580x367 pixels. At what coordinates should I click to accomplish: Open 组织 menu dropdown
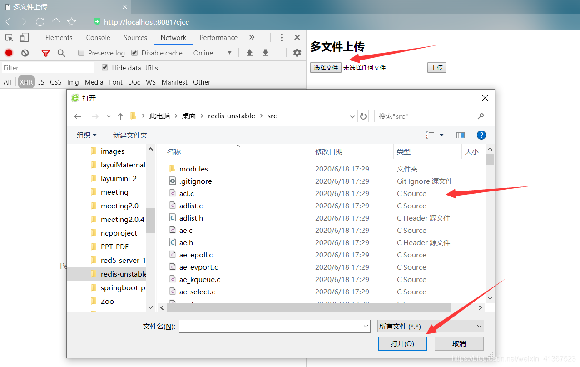[x=87, y=135]
